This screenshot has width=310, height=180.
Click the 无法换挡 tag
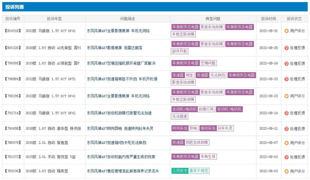(x=217, y=75)
